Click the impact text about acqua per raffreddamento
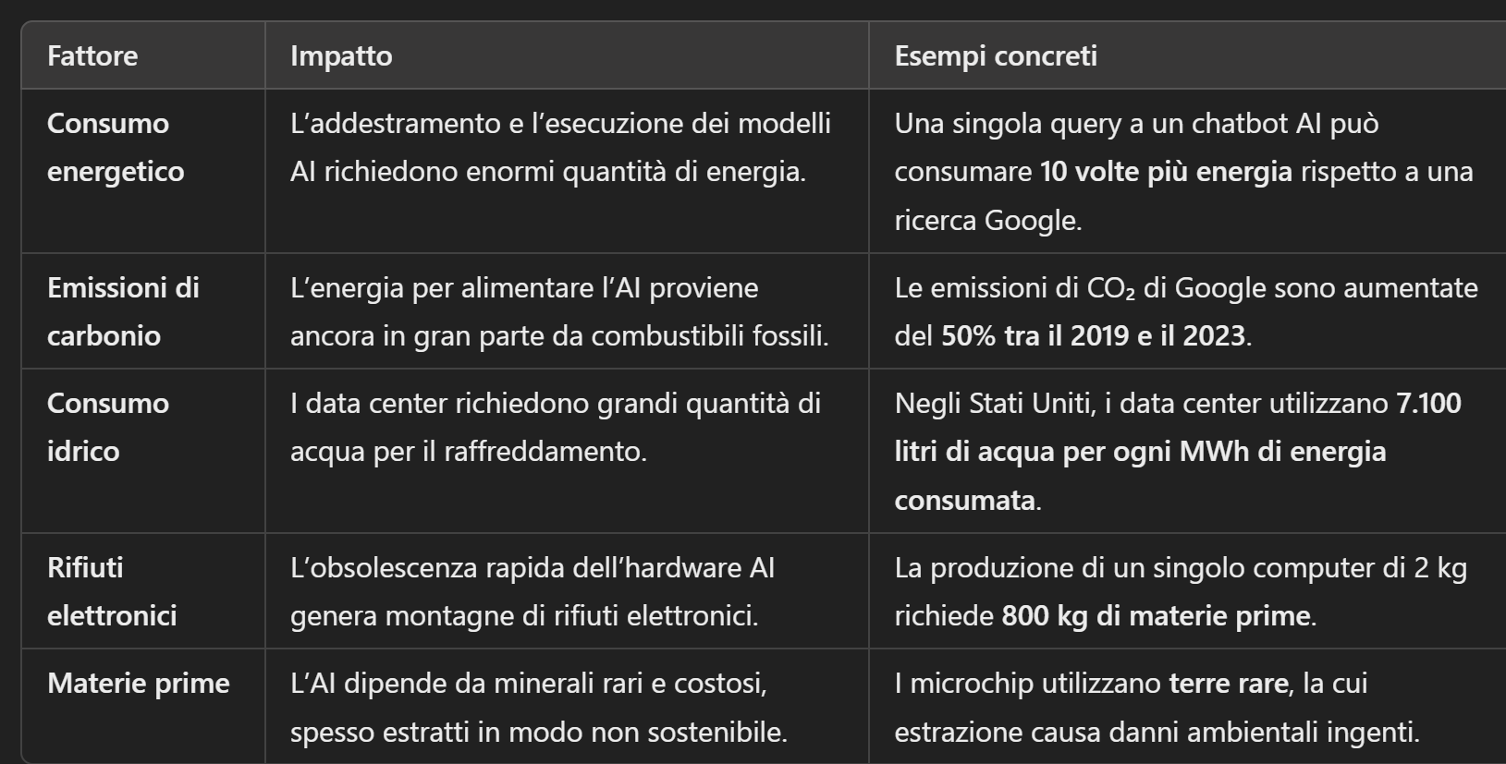1506x764 pixels. pyautogui.click(x=555, y=427)
